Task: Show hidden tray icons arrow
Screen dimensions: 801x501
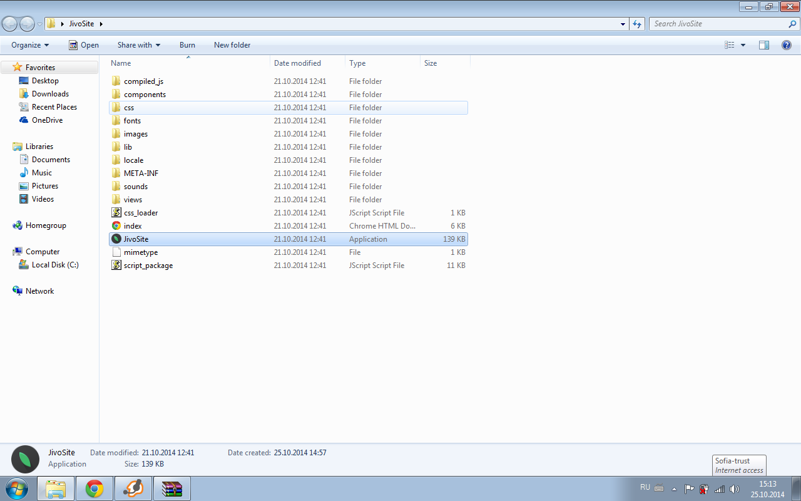Action: tap(674, 488)
